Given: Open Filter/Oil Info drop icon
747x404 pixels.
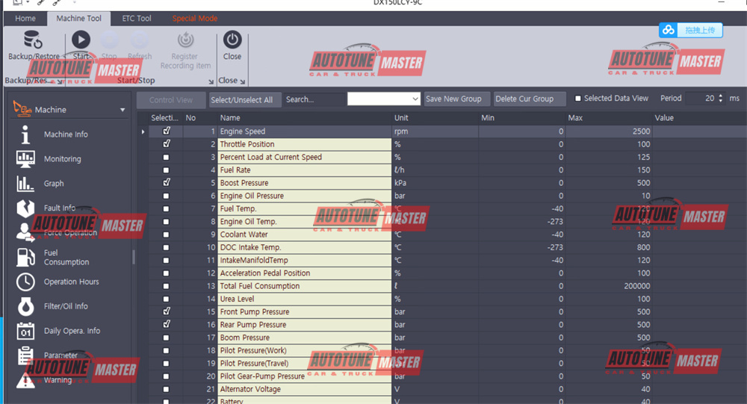Looking at the screenshot, I should tap(25, 306).
